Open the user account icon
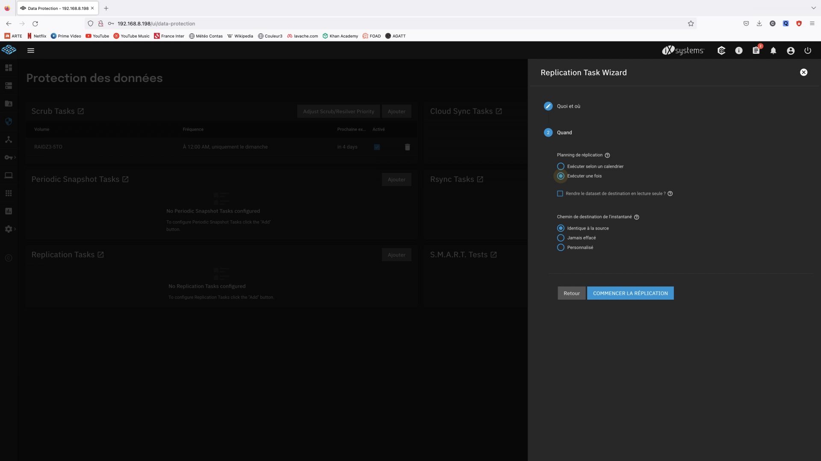The width and height of the screenshot is (821, 461). click(791, 50)
